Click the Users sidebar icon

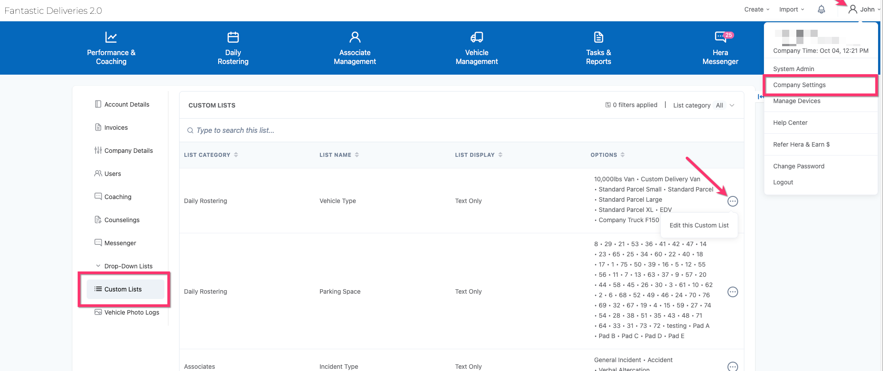point(98,173)
